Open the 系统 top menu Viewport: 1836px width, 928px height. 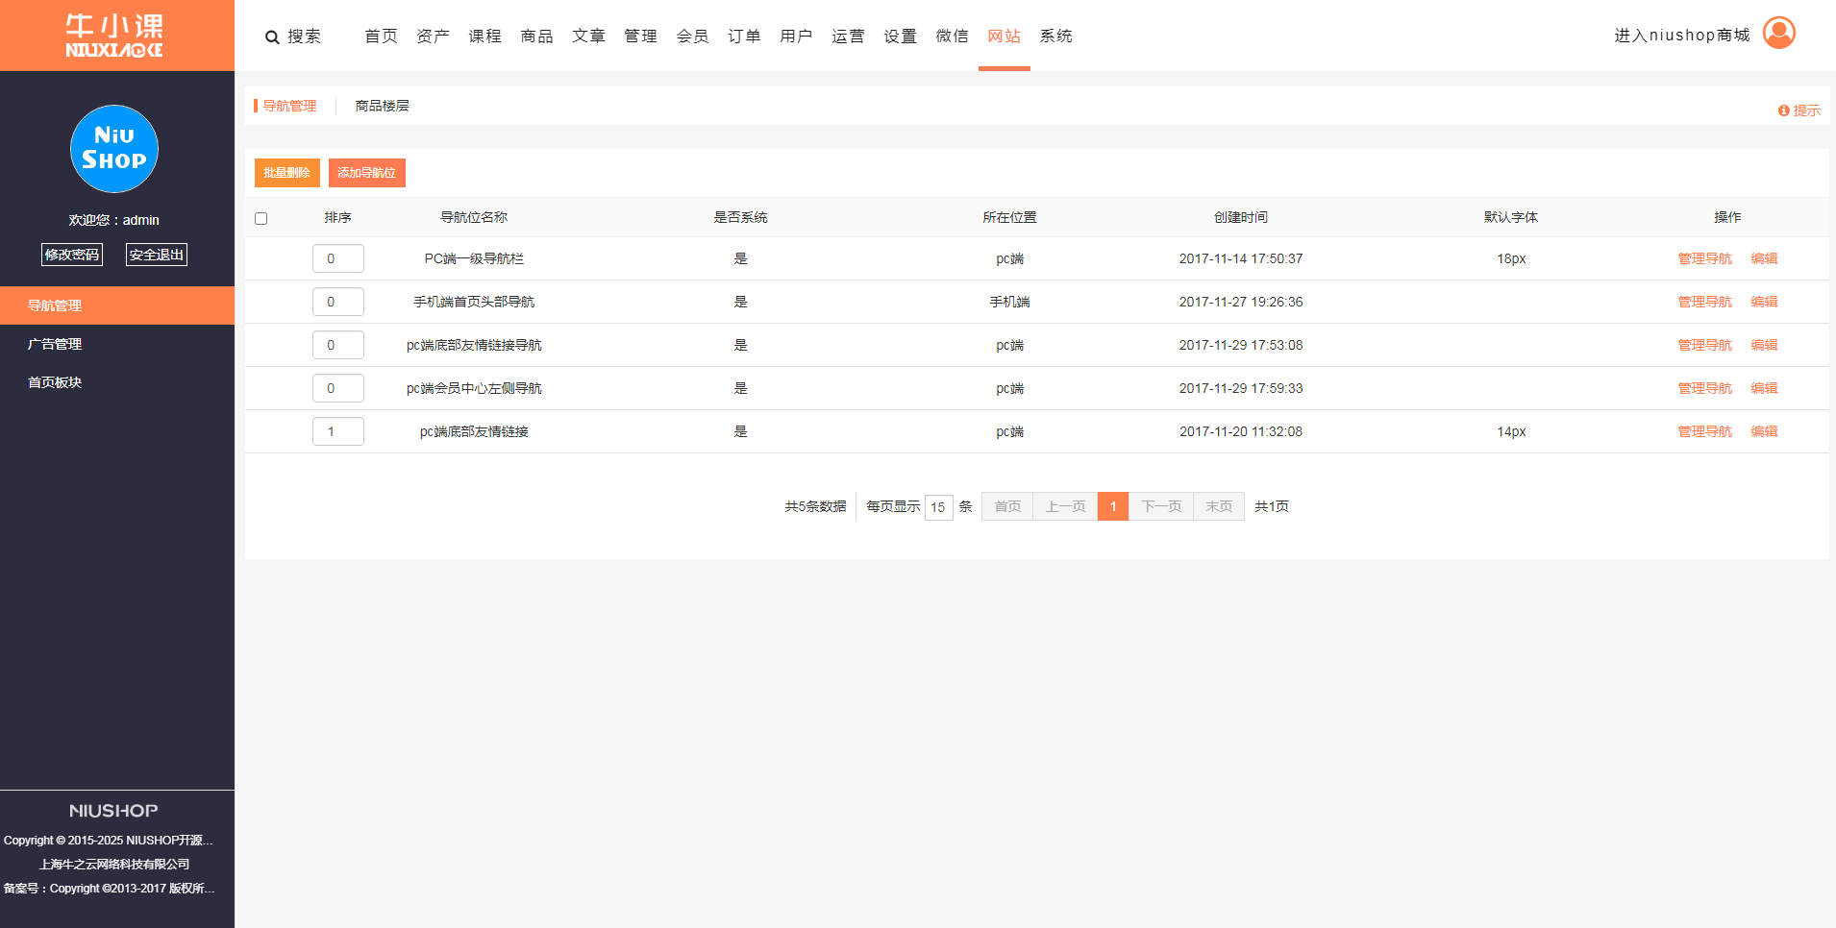1055,37
